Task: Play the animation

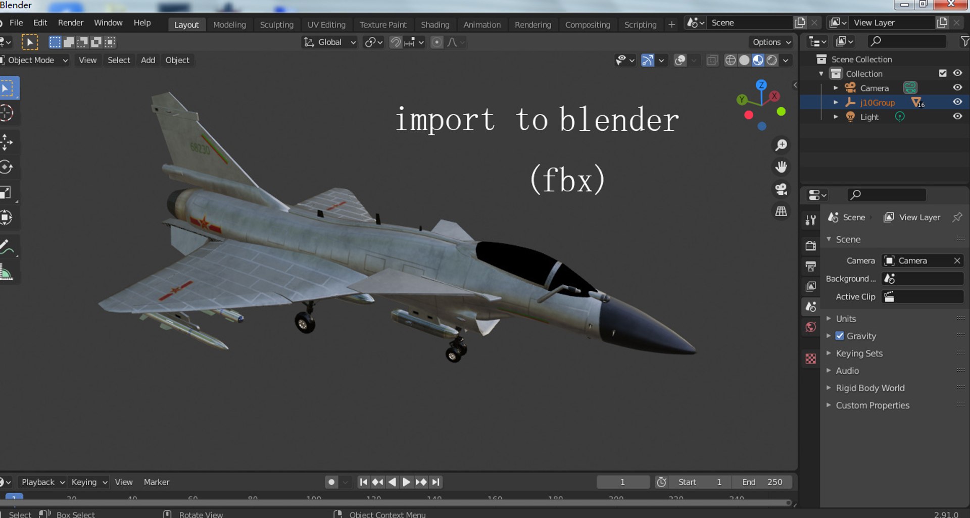Action: [x=406, y=482]
